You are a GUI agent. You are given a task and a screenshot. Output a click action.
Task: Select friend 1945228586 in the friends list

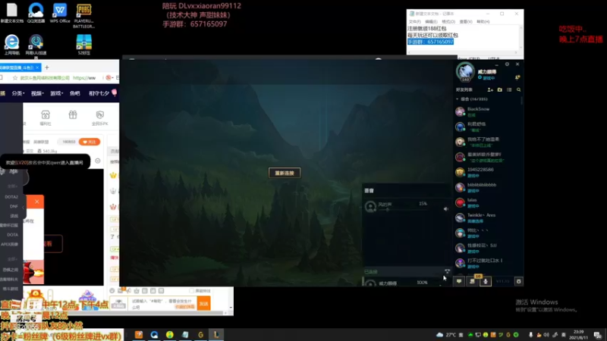coord(487,173)
